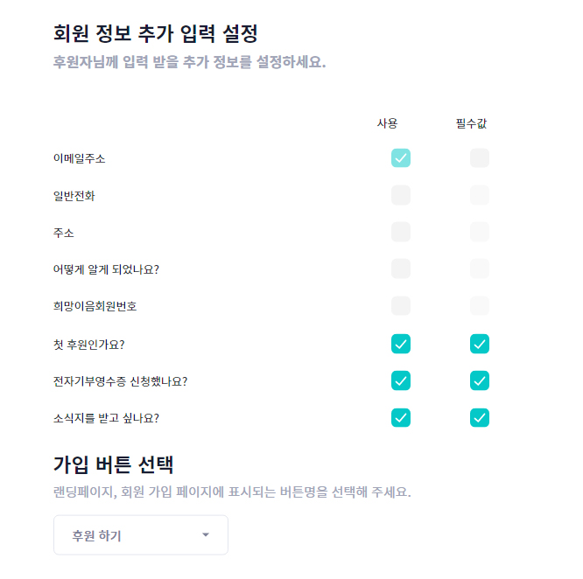
Task: Uncheck 필수값 for 전자기부영수증 신청했나요?
Action: click(x=479, y=380)
